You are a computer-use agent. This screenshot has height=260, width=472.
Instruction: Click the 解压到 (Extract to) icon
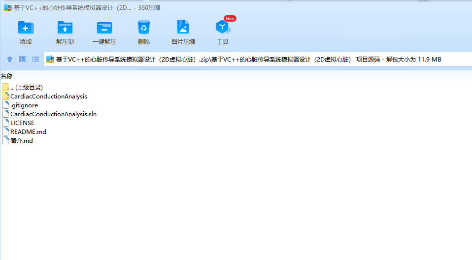point(65,28)
